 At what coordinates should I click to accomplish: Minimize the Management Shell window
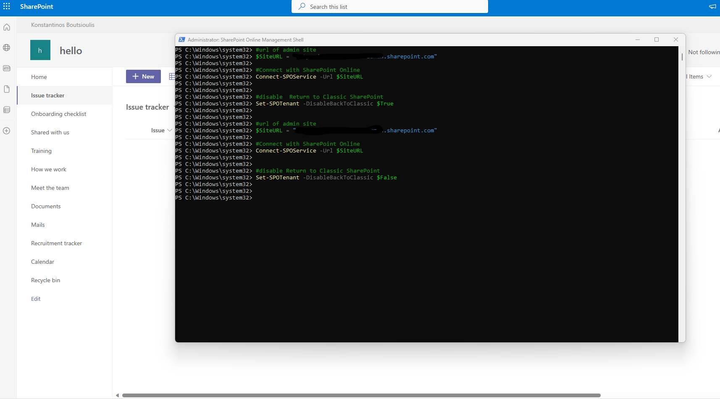(638, 39)
